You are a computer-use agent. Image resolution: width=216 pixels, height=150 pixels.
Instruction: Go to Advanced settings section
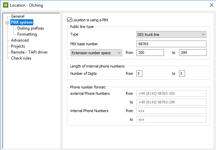click(x=20, y=40)
